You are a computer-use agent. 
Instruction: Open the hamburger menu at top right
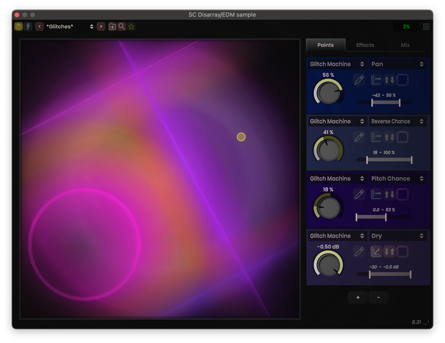point(426,26)
